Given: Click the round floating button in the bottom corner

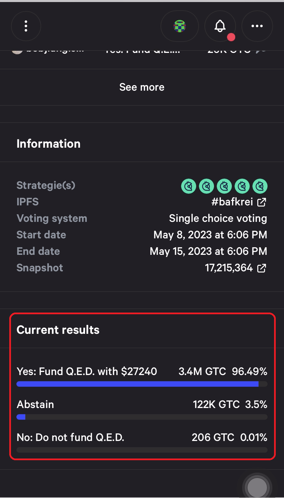Looking at the screenshot, I should pos(257,487).
